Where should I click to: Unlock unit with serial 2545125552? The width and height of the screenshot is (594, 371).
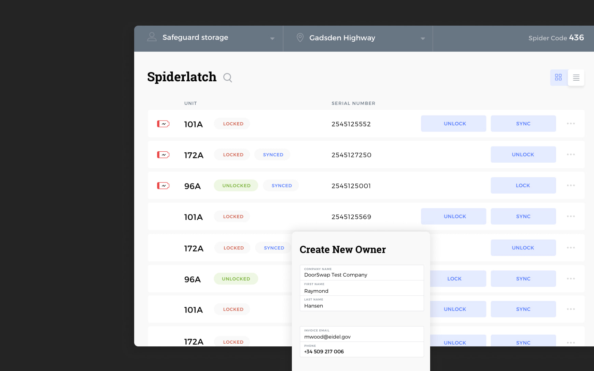[x=453, y=124]
